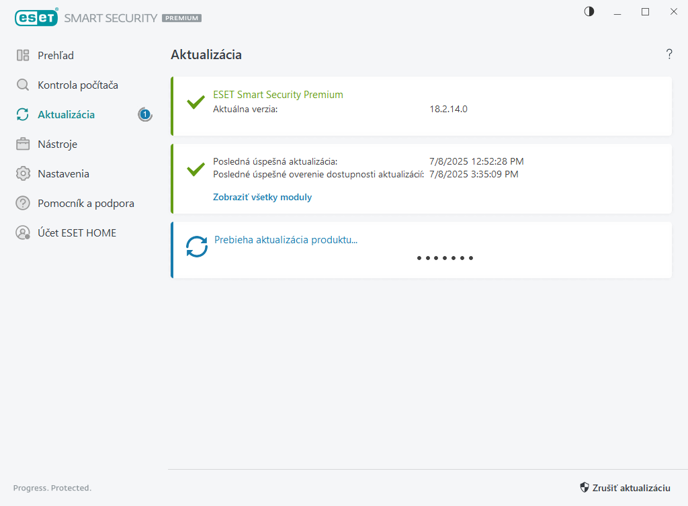Image resolution: width=688 pixels, height=506 pixels.
Task: Open the Prehľad menu section
Action: click(x=56, y=55)
